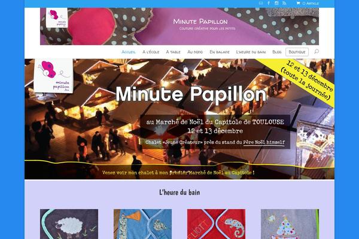Click the RSS feed icon
Screen dimensions: 359x239
pyautogui.click(x=284, y=3)
